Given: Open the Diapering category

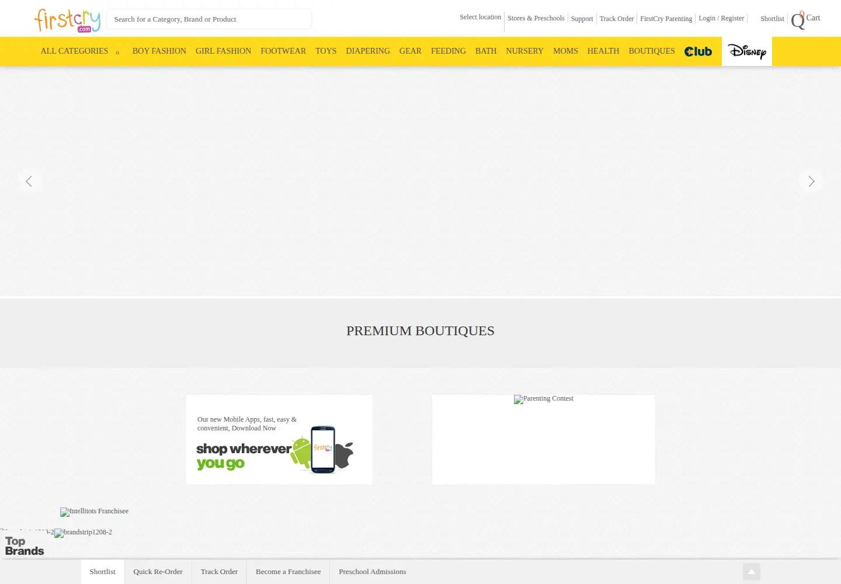Looking at the screenshot, I should pos(368,51).
